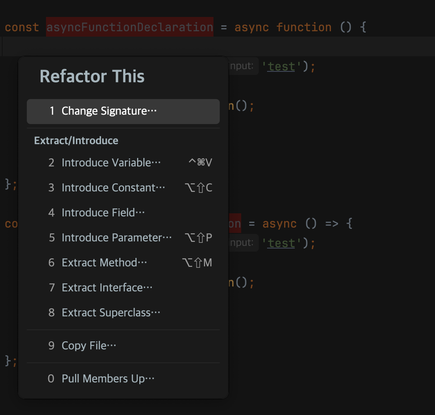Click the second input: parameter hint
435x415 pixels.
point(243,243)
